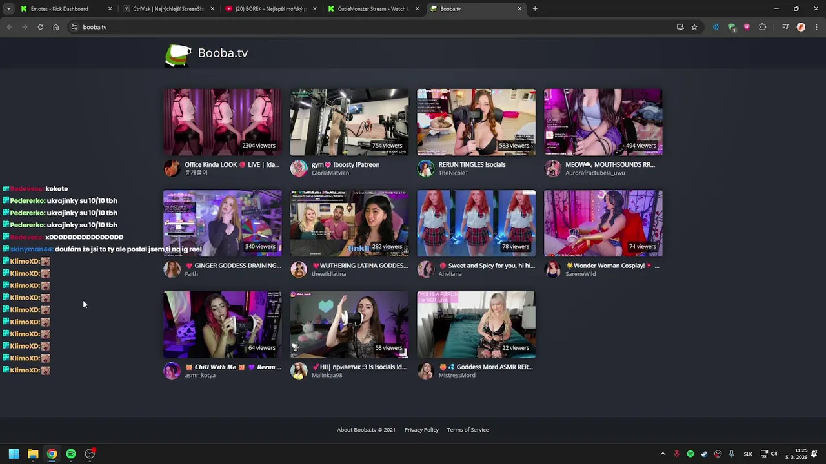Click asmr_kotya channel avatar
Screen dimensions: 826x464
click(x=172, y=371)
